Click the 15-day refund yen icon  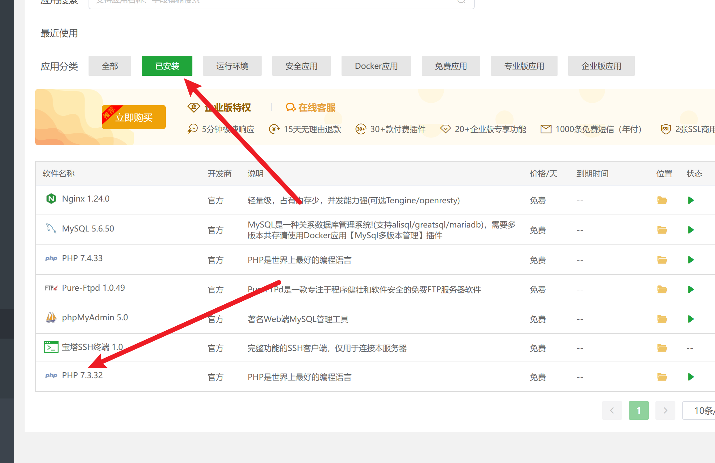pos(274,129)
